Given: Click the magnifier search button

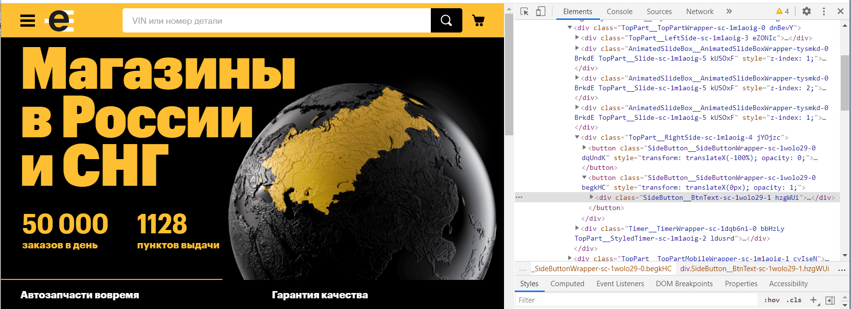Looking at the screenshot, I should (x=446, y=20).
